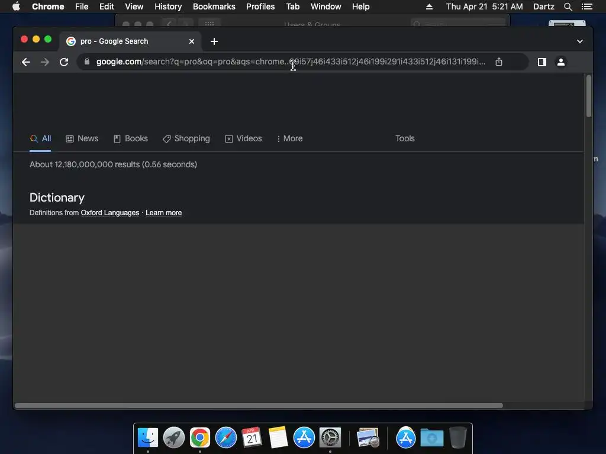Switch to the All results tab
Screen dimensions: 606x454
coord(41,138)
